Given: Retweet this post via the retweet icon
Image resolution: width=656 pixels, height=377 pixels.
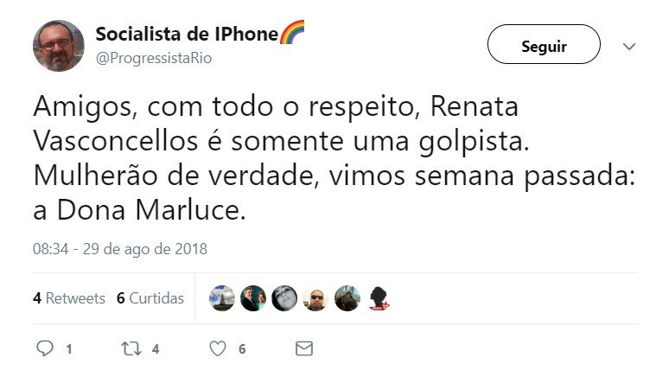Looking at the screenshot, I should click(x=131, y=348).
